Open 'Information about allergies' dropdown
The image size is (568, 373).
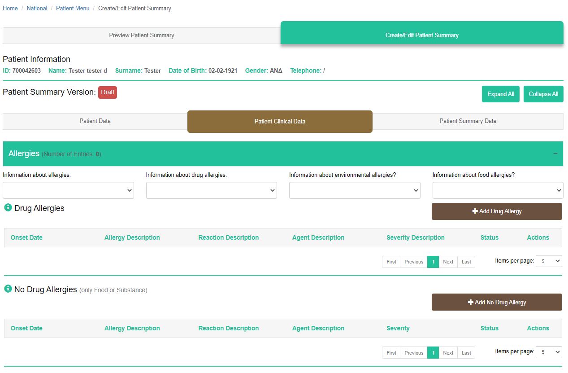[68, 190]
